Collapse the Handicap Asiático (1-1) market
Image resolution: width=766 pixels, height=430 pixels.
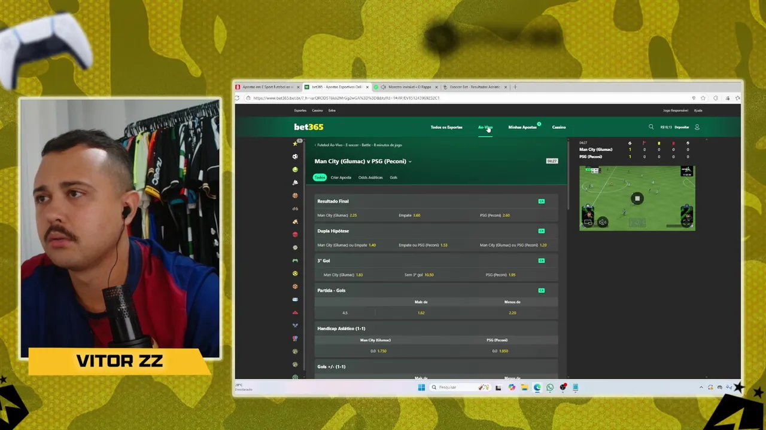(x=436, y=328)
